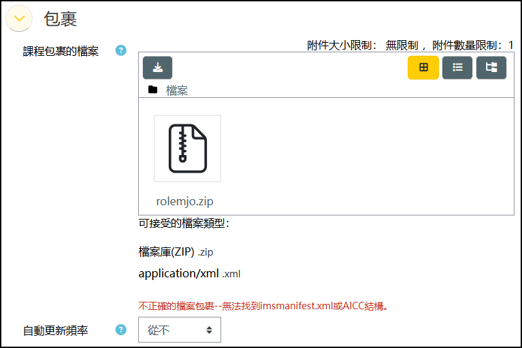Click the add file upload icon button
This screenshot has height=348, width=522.
pos(157,68)
